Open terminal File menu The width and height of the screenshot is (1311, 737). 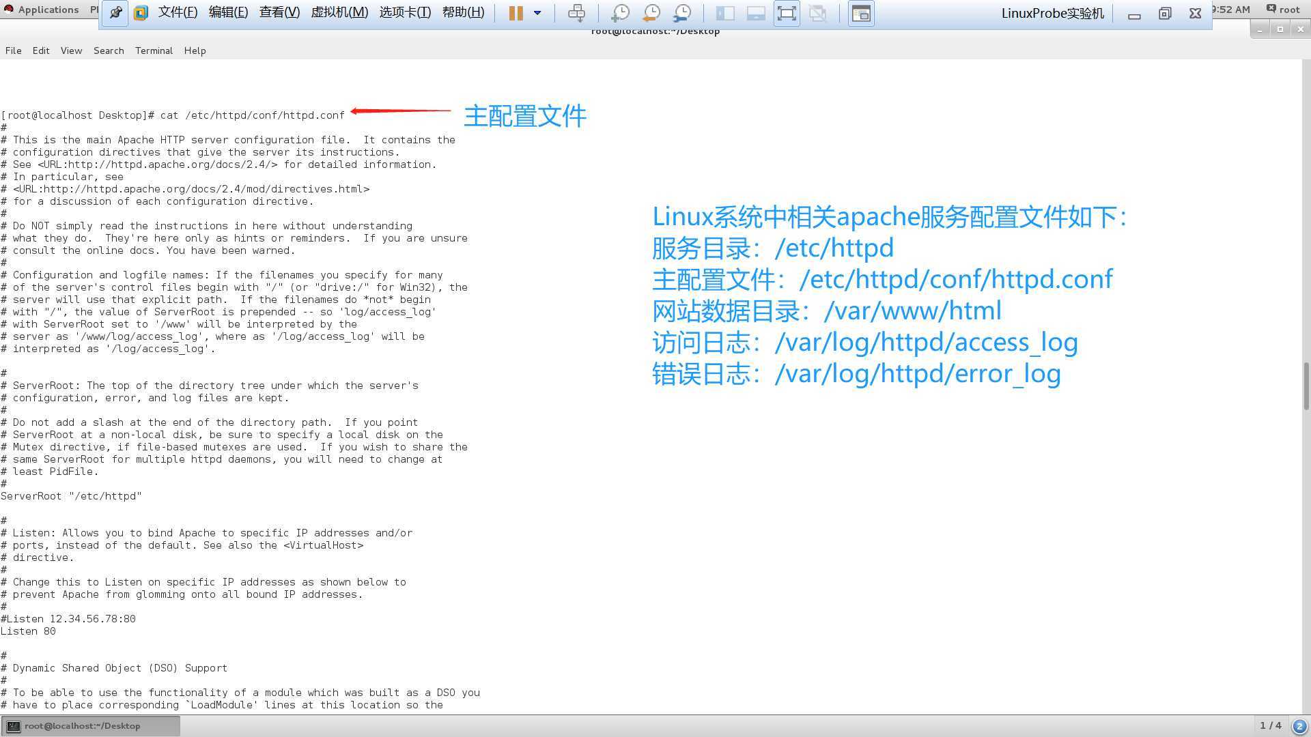pos(13,50)
